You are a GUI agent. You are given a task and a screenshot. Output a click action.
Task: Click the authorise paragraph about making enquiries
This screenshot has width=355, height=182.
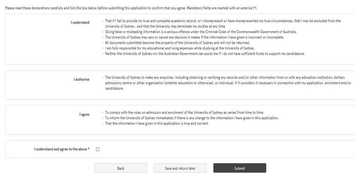228,83
